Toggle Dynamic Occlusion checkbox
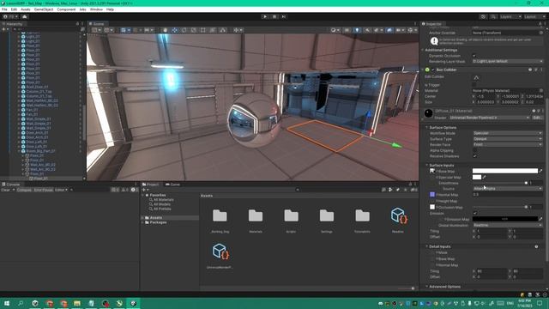The image size is (549, 309). pyautogui.click(x=474, y=56)
